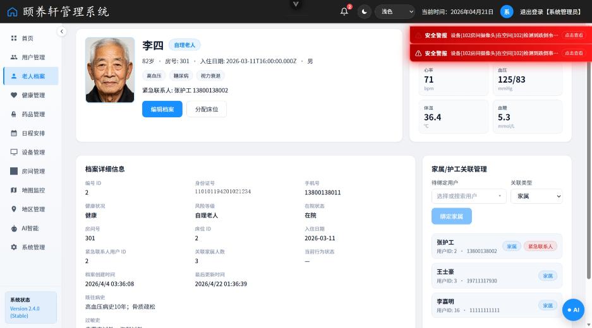Click the 自理老人 badge beside 李四

coord(184,45)
